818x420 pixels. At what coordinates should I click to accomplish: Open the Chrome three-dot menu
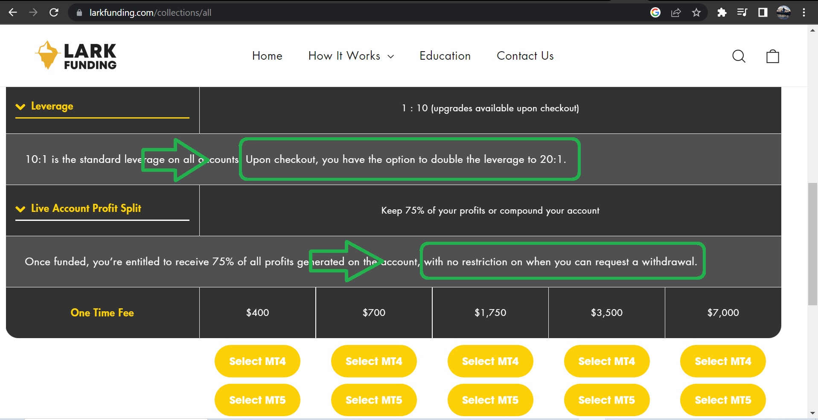(x=804, y=12)
